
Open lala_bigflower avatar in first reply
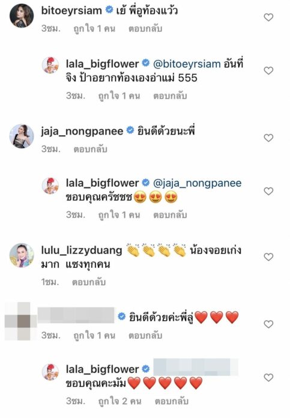(x=50, y=65)
